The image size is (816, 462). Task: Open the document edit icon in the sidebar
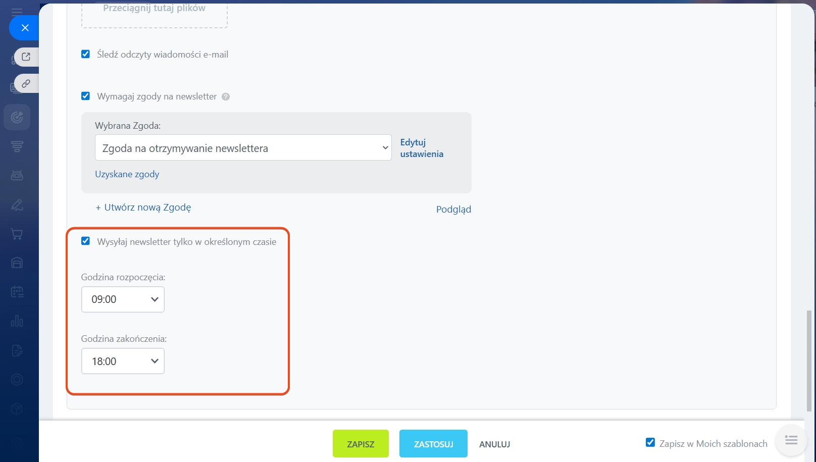pos(17,350)
